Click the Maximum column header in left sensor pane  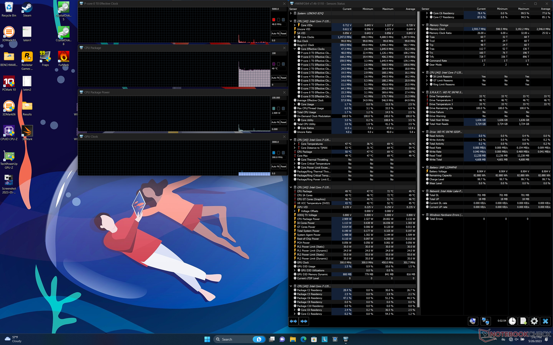tap(388, 9)
